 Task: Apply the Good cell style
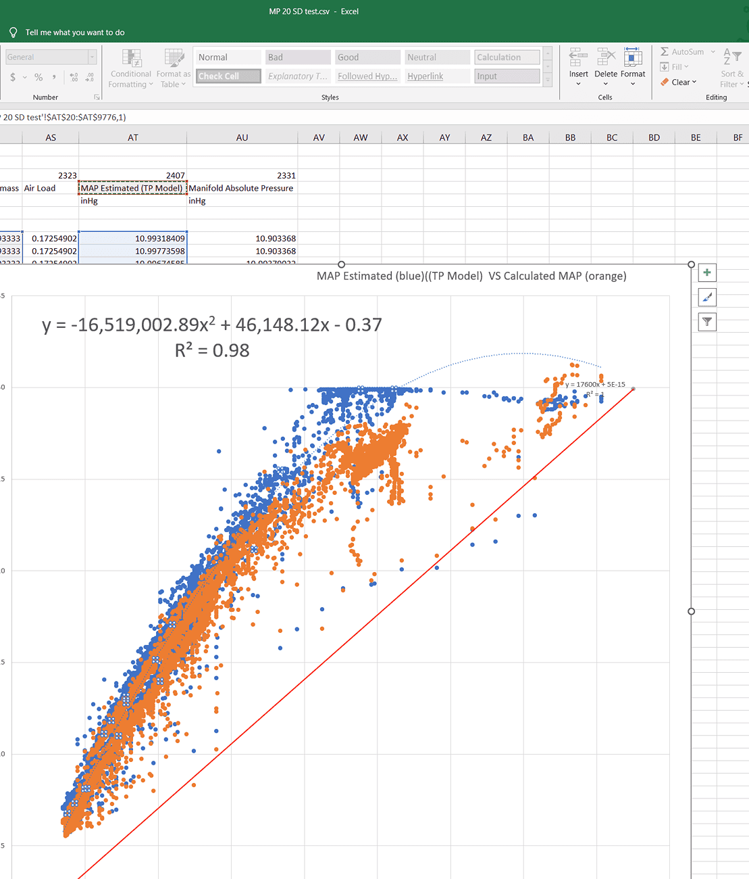coord(368,57)
